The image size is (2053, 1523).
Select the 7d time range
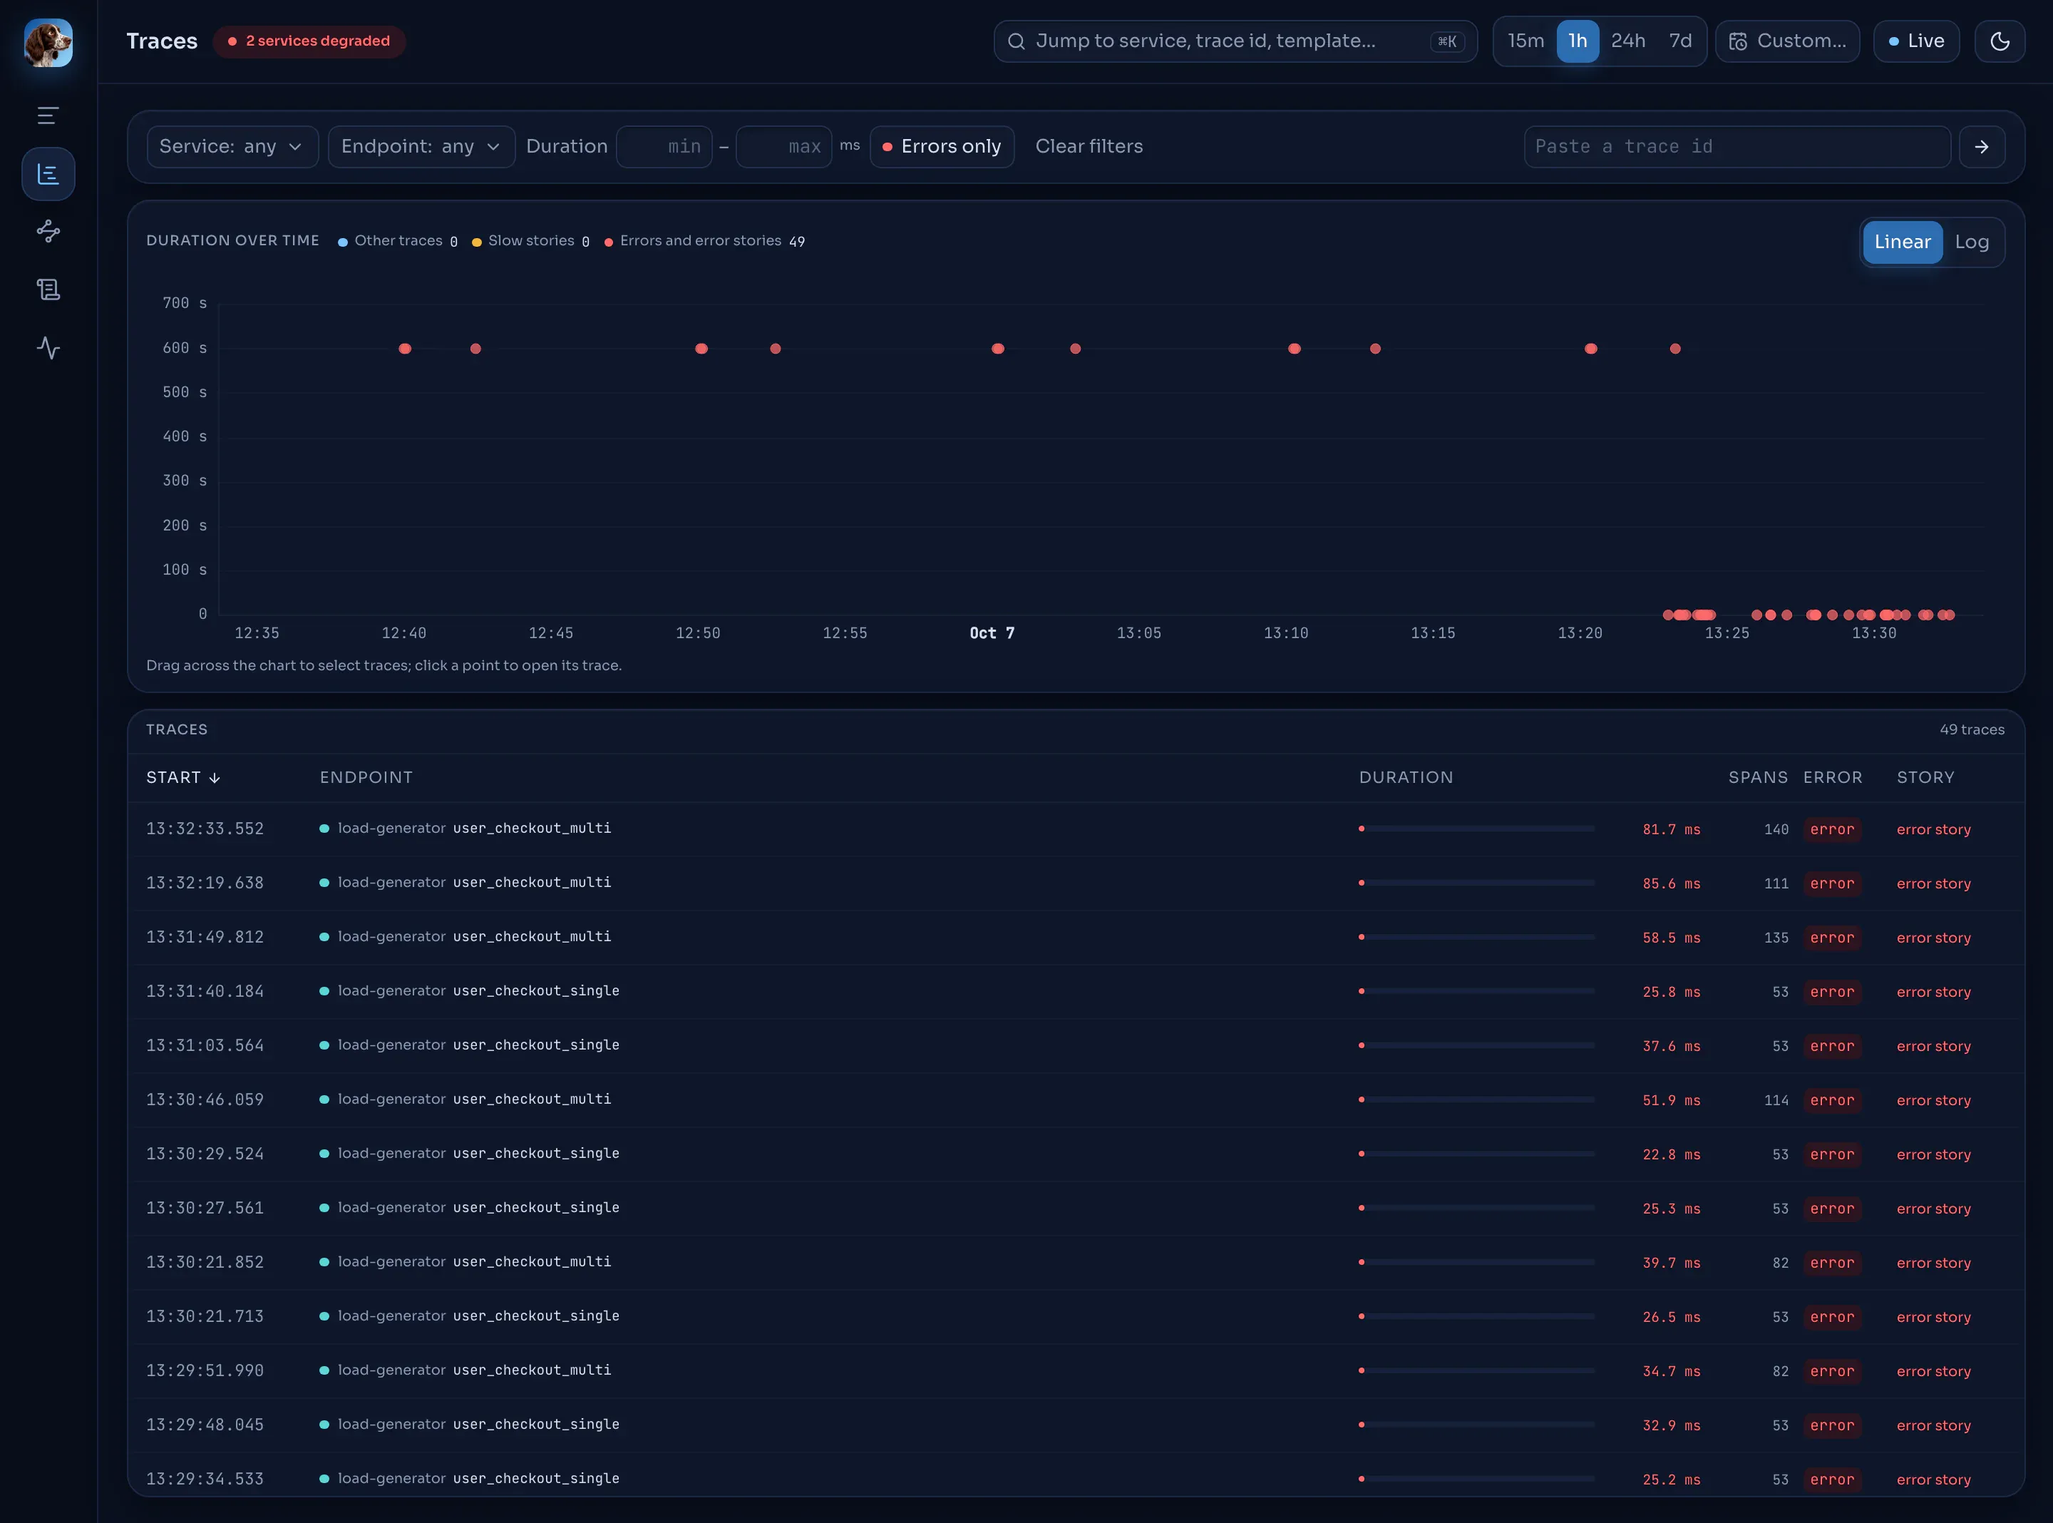tap(1679, 41)
